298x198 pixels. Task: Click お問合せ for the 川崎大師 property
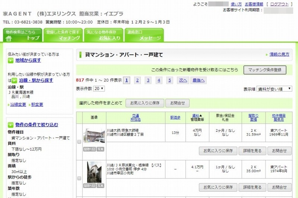[279, 151]
